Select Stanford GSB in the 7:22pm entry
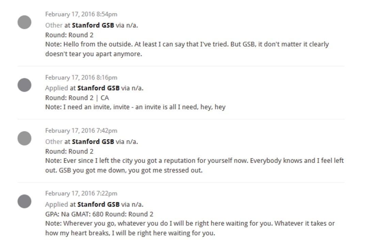Viewport: 374px width, 245px height. coord(98,205)
